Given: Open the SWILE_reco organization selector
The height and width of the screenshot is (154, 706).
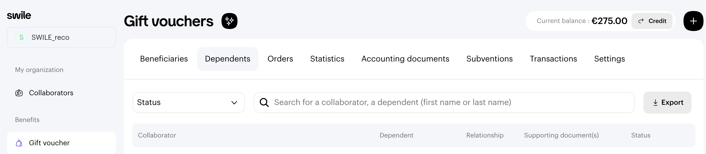Looking at the screenshot, I should (x=61, y=37).
